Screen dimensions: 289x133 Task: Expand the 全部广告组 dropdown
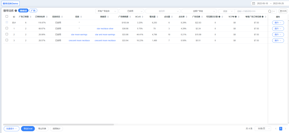[x=199, y=11]
